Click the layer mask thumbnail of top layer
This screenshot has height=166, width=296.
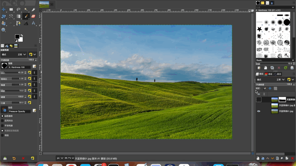tap(282, 99)
